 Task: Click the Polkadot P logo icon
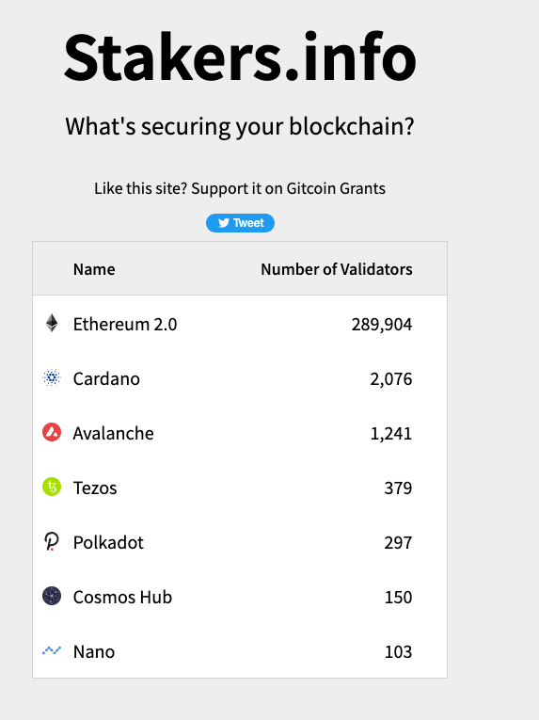point(52,541)
